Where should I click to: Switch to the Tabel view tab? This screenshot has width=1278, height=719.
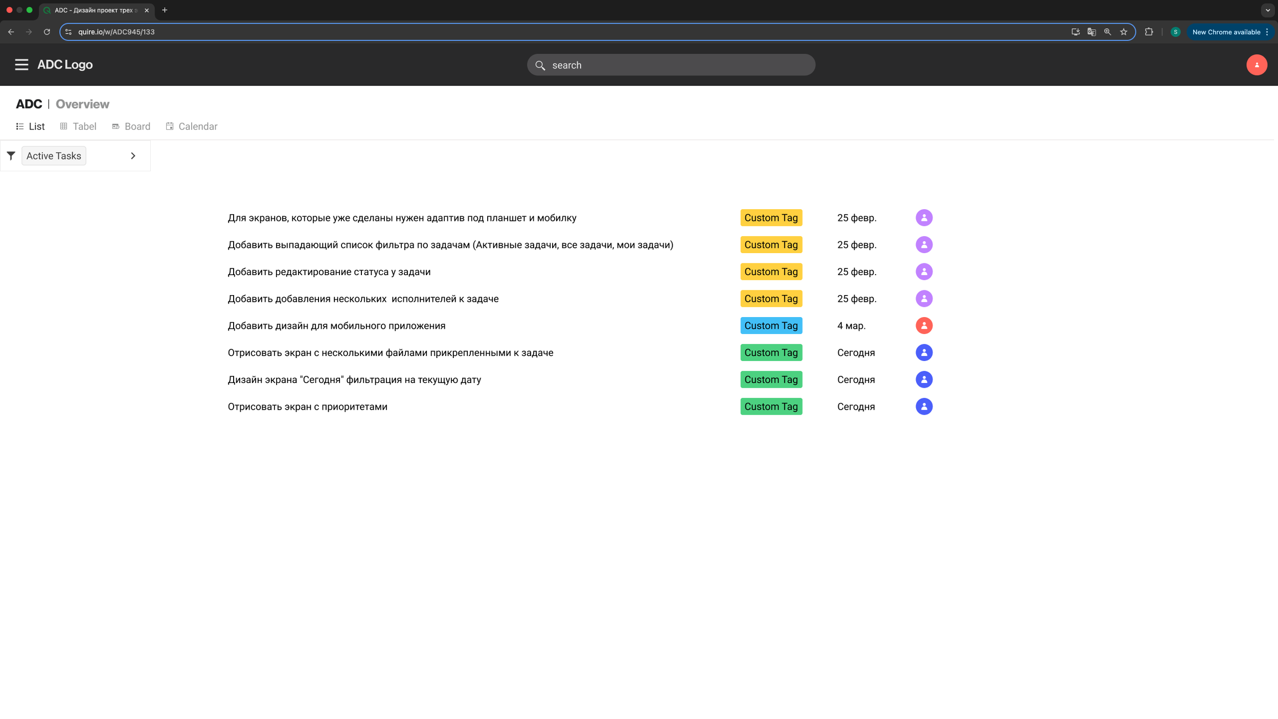[x=78, y=126]
